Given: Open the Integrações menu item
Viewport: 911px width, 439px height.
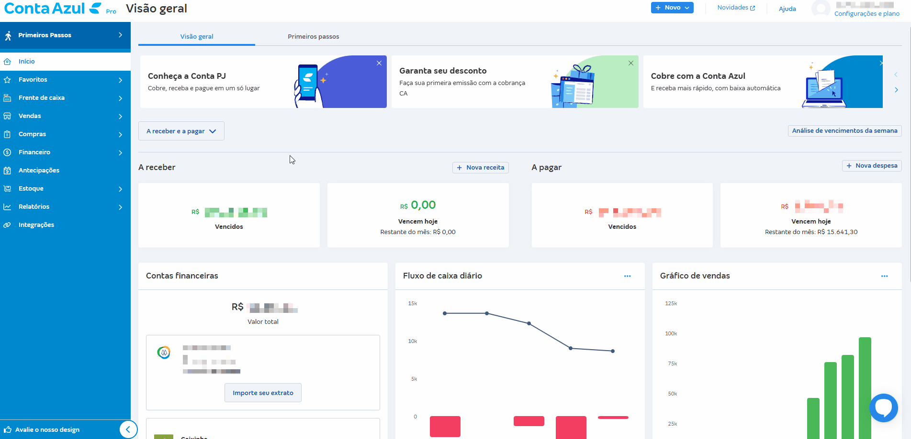Looking at the screenshot, I should click(x=65, y=225).
